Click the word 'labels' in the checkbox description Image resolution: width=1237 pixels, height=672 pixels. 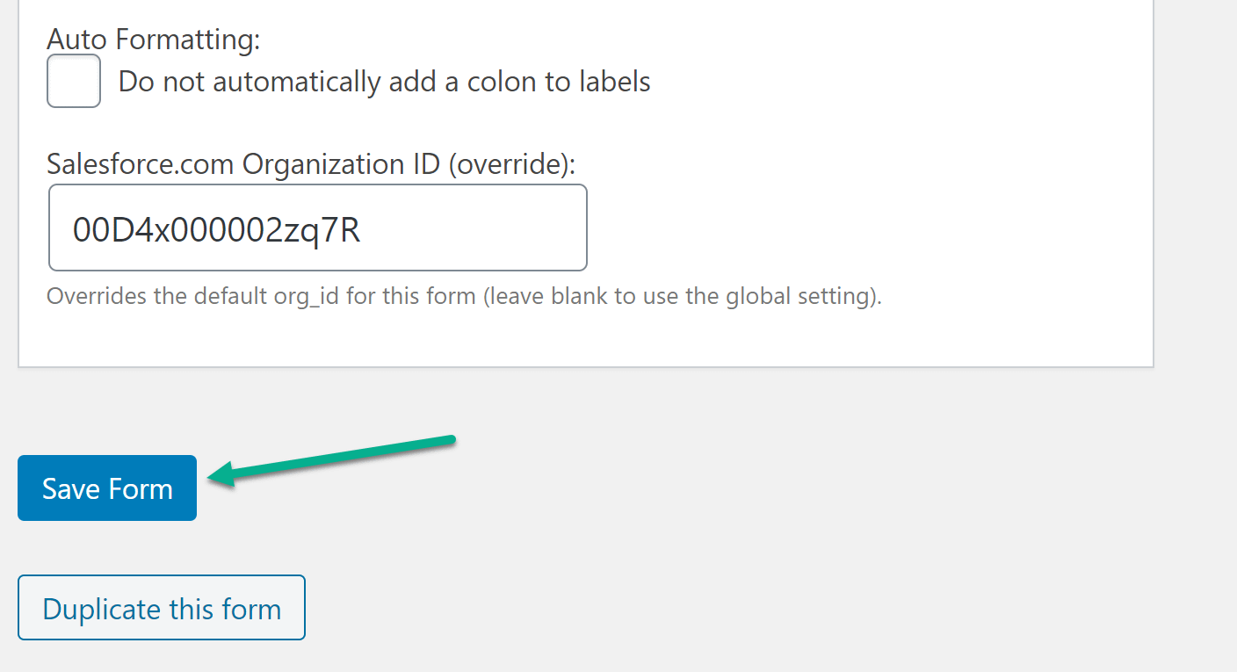(615, 82)
